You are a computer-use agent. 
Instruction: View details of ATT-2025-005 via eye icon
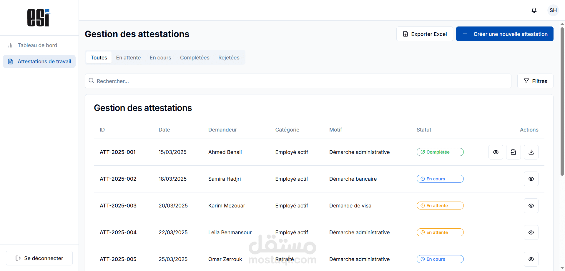point(531,259)
